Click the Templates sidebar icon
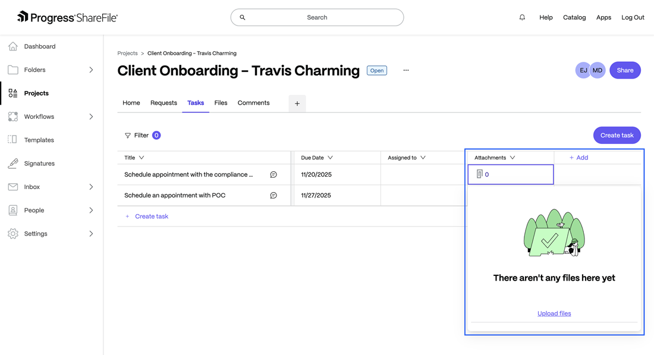 (13, 140)
